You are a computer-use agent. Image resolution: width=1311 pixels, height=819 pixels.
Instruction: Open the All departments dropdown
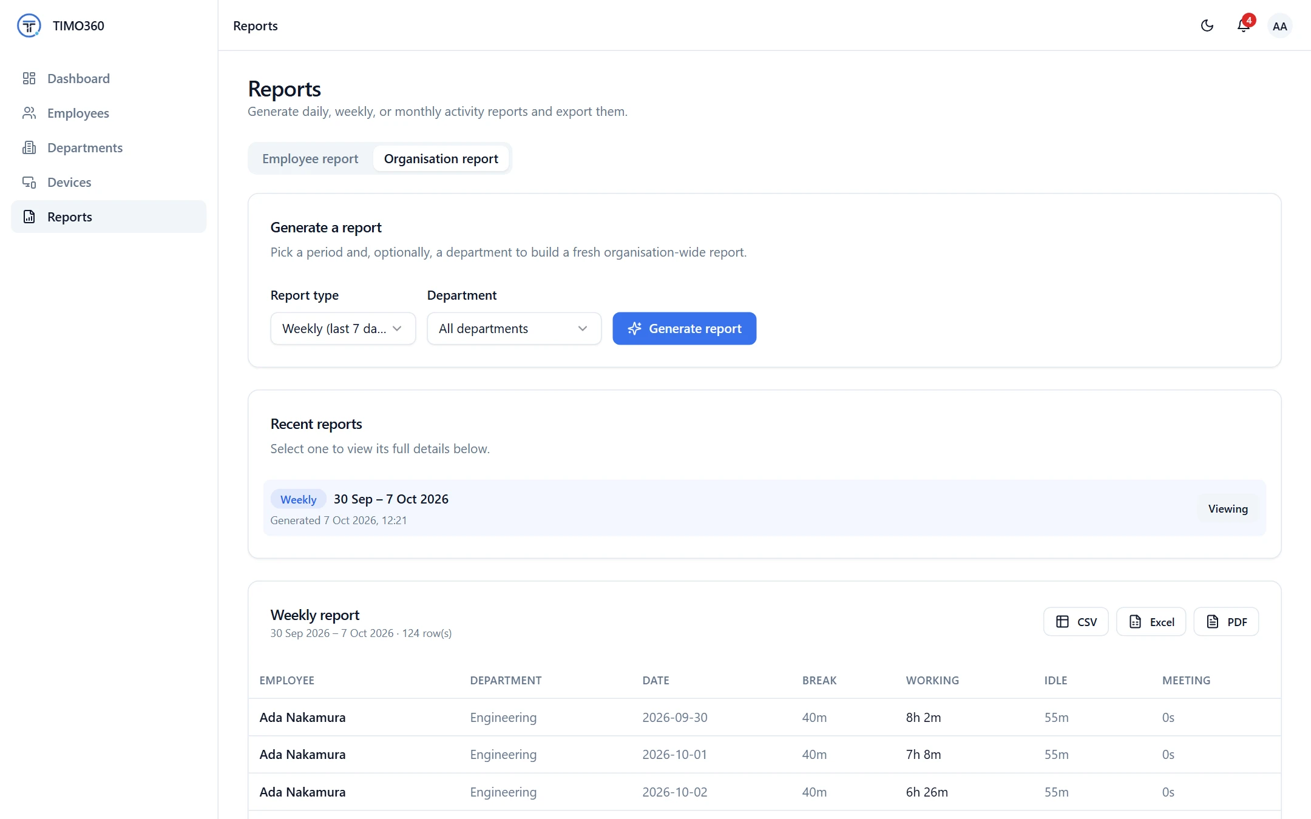(x=514, y=328)
